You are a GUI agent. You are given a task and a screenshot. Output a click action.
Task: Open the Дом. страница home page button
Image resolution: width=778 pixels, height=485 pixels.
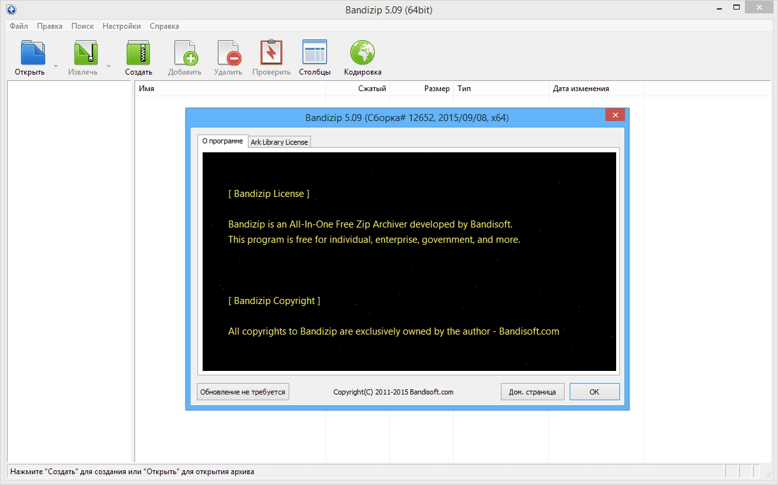(532, 392)
